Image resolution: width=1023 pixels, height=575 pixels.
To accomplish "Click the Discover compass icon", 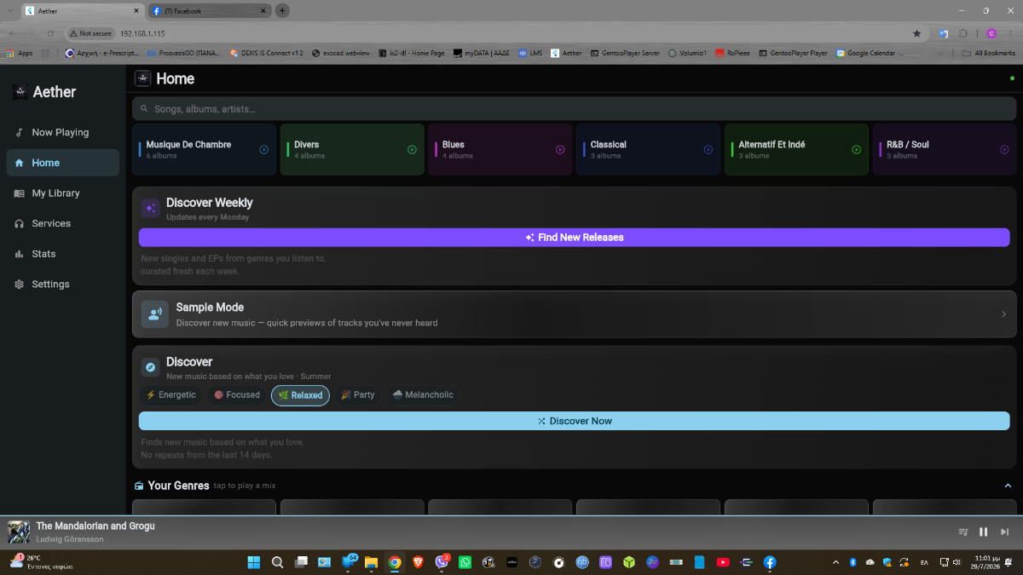I will (151, 367).
